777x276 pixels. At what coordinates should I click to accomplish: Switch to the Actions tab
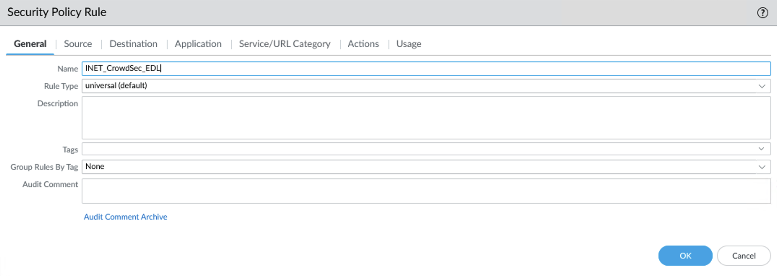[x=363, y=44]
